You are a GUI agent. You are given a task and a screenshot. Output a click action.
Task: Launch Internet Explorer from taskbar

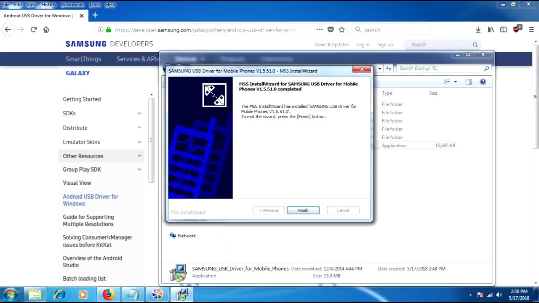point(59,295)
